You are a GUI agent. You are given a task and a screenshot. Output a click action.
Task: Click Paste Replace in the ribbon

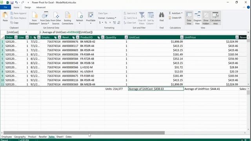(18, 18)
